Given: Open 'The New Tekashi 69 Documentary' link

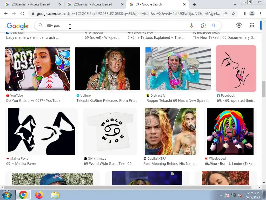Looking at the screenshot, I should 224,37.
